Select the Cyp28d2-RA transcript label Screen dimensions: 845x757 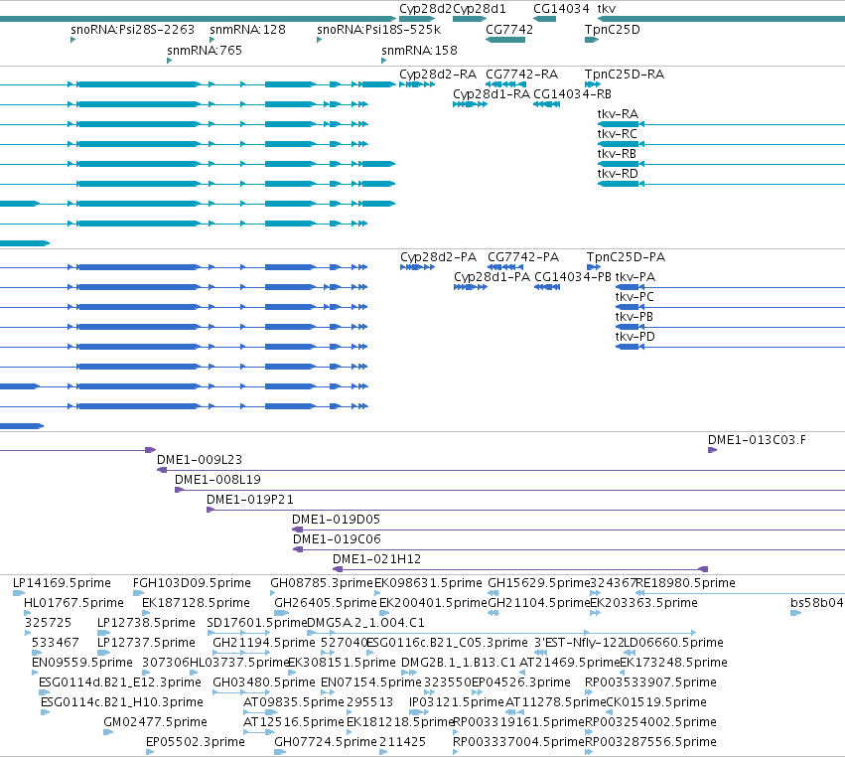point(438,75)
